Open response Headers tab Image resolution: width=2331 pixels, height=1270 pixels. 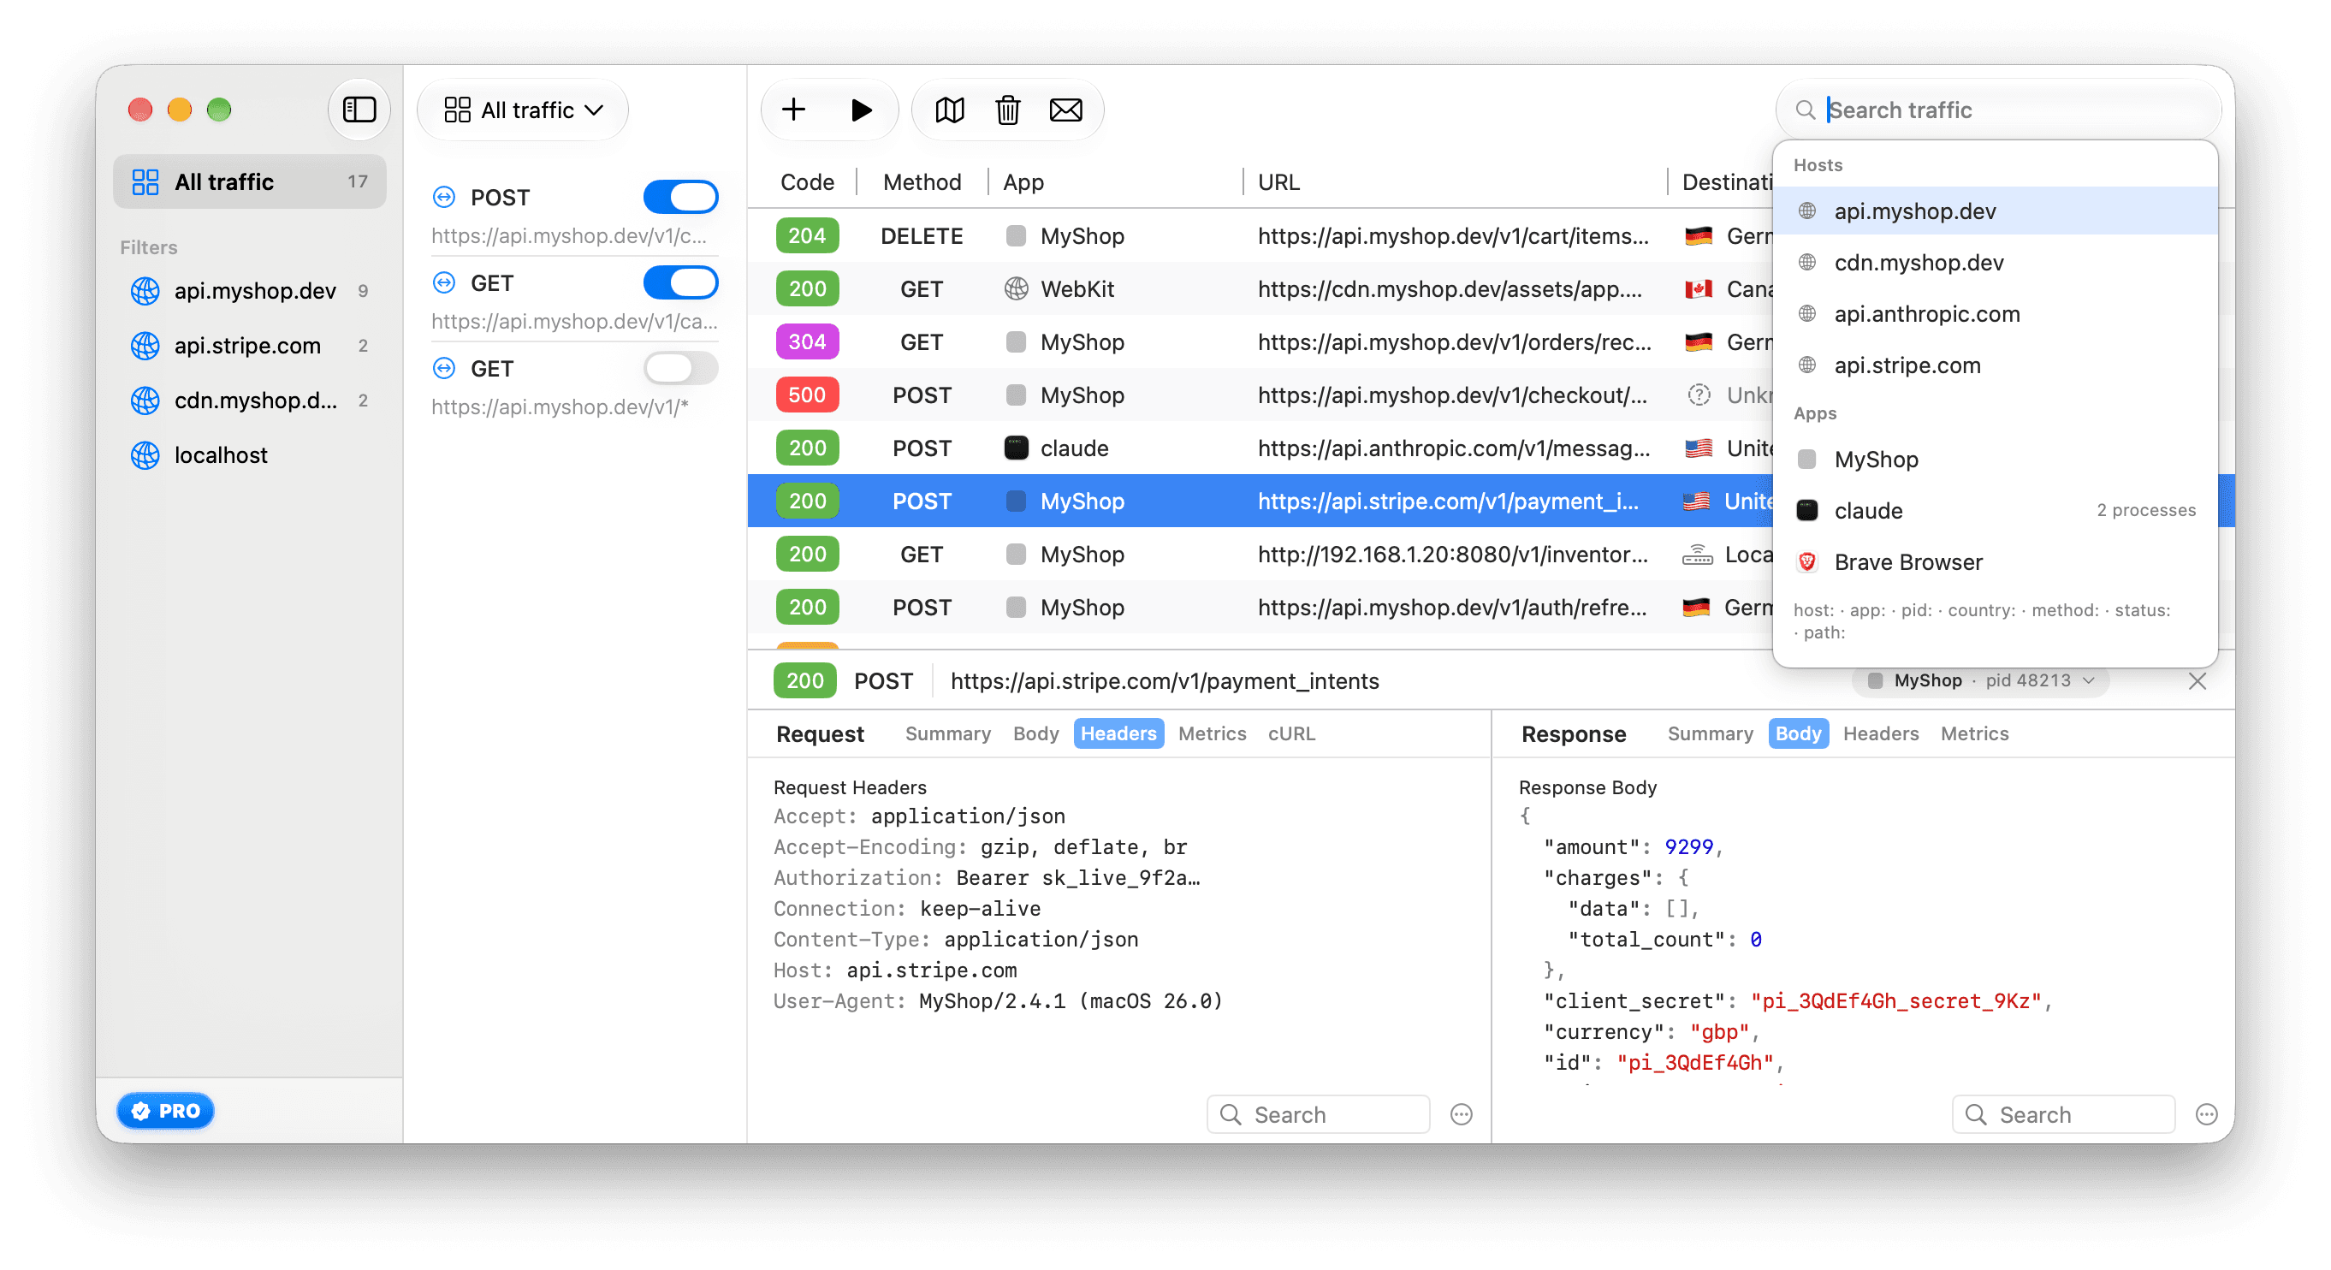[x=1880, y=733]
